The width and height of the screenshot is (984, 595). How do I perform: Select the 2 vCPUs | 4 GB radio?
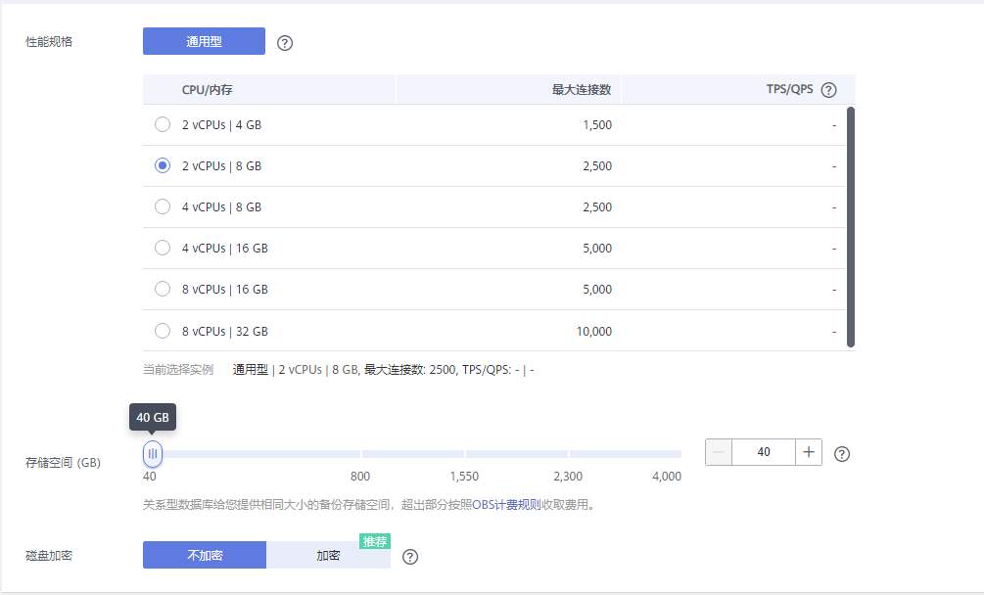(163, 124)
